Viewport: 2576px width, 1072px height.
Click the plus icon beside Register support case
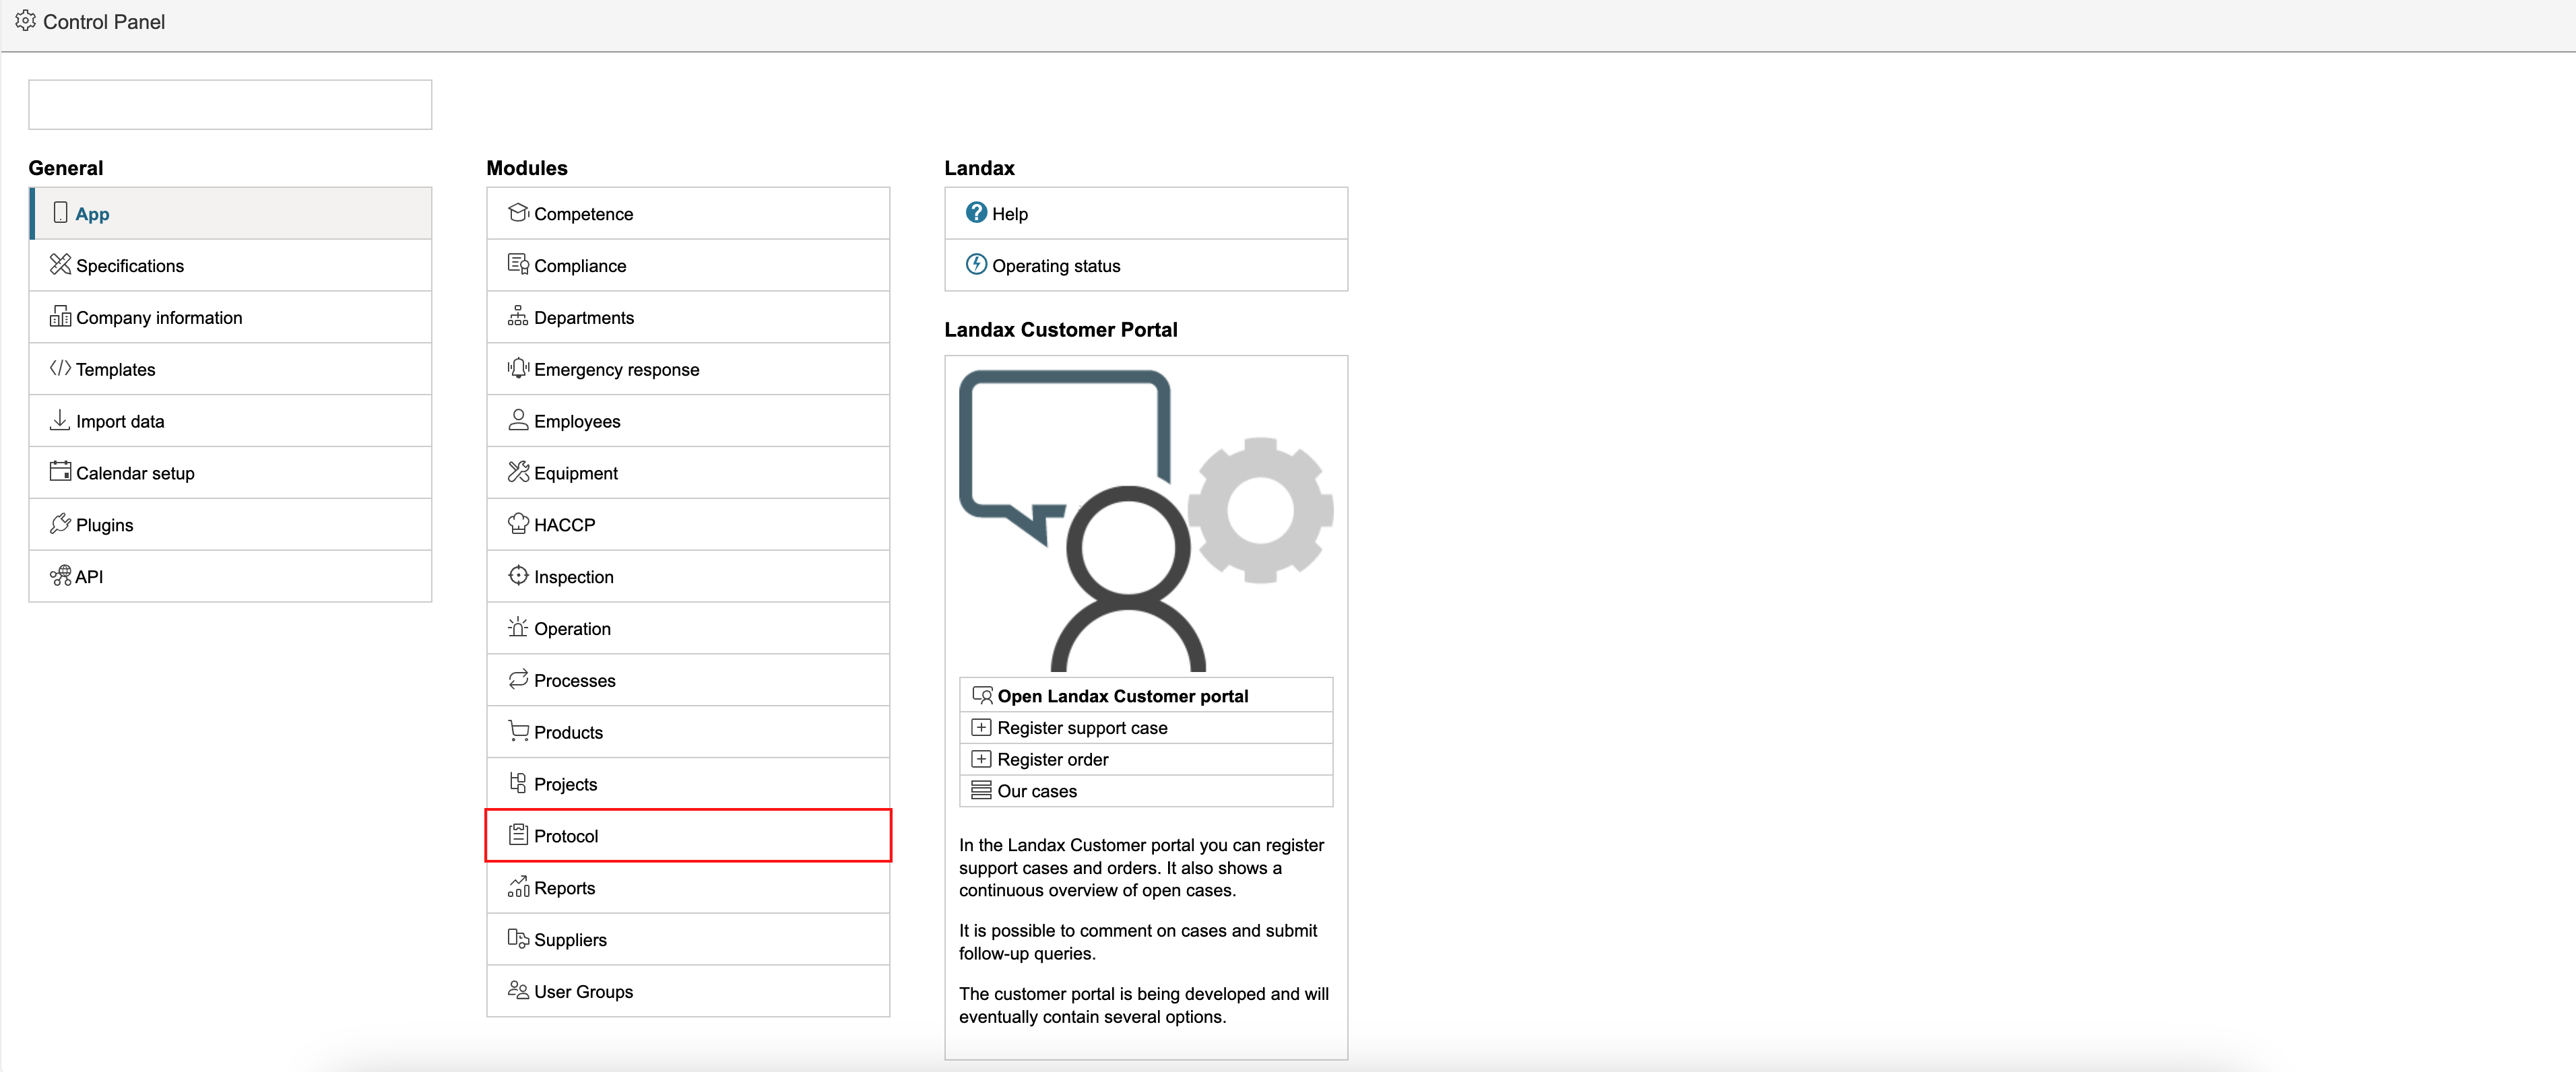pyautogui.click(x=981, y=728)
